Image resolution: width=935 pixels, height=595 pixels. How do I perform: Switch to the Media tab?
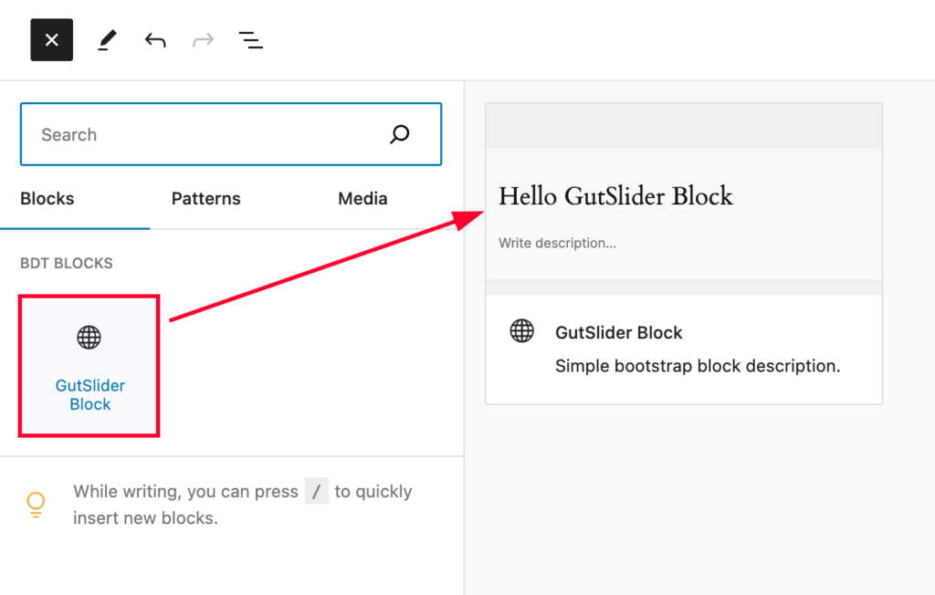[362, 199]
